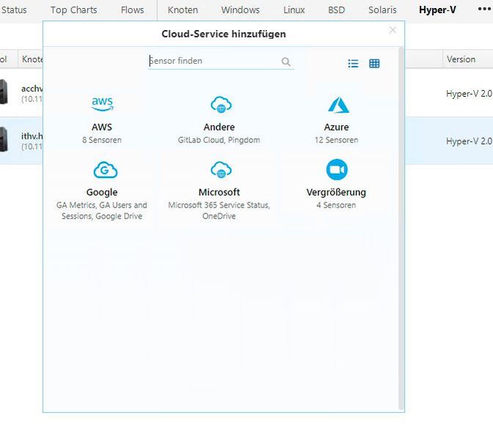Click the '8 Sensoren' text under AWS

[102, 140]
